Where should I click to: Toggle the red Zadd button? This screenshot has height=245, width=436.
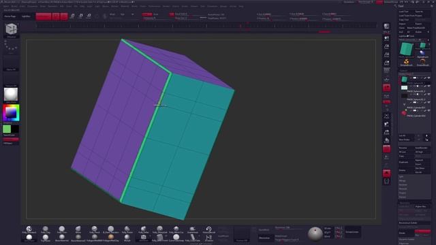(147, 14)
